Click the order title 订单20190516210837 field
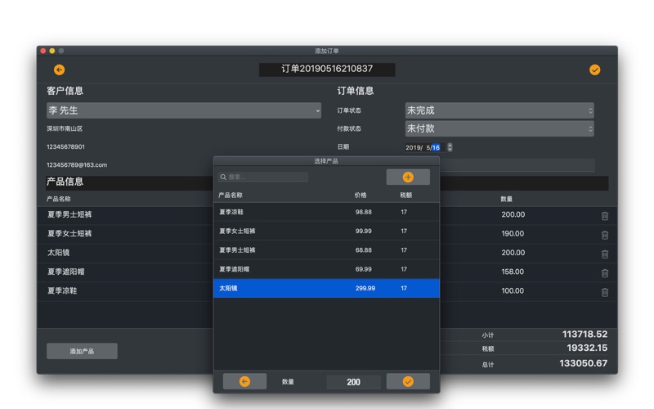654x409 pixels. point(327,70)
